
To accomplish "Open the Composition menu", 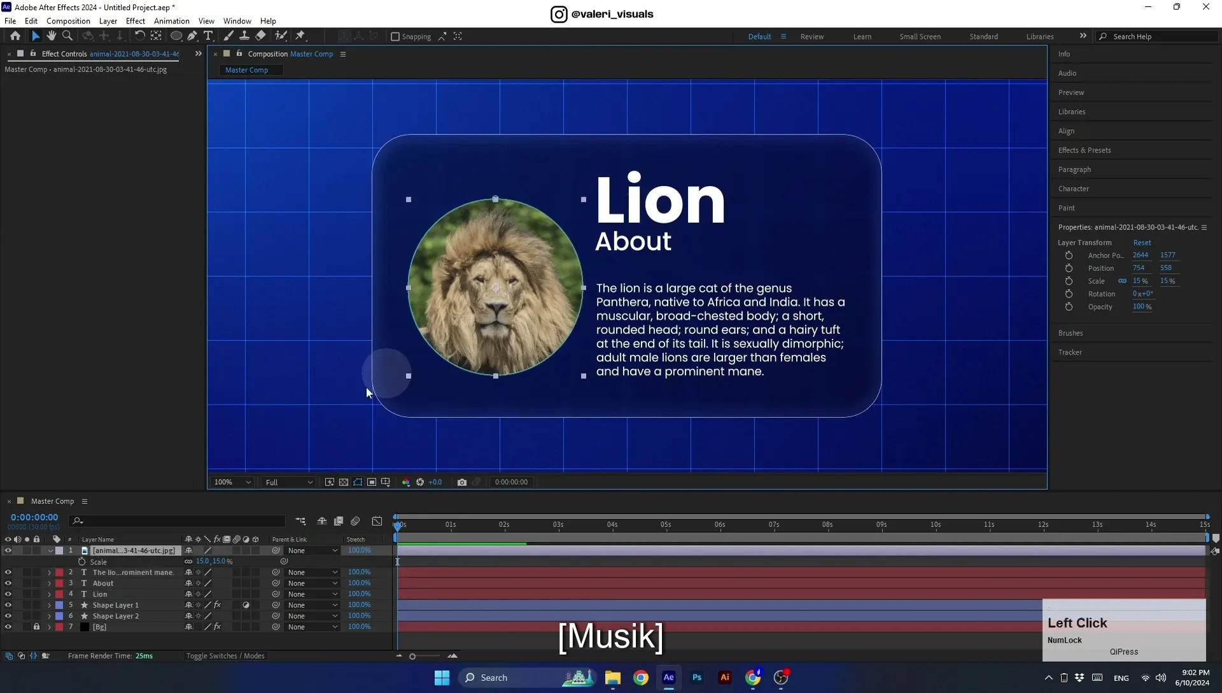I will pyautogui.click(x=68, y=21).
